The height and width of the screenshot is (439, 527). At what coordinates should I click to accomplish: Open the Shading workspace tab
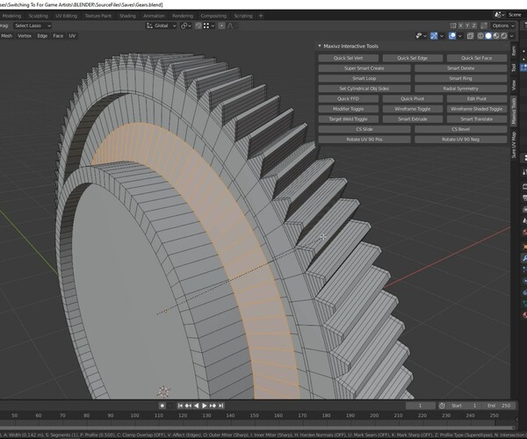127,16
